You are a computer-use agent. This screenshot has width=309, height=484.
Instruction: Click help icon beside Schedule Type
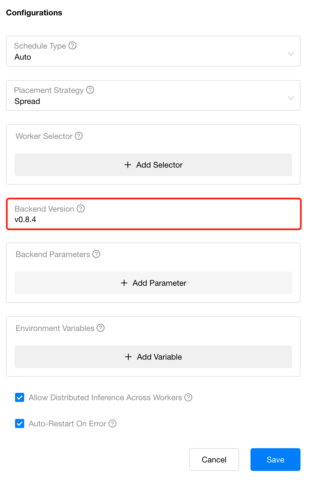point(72,45)
